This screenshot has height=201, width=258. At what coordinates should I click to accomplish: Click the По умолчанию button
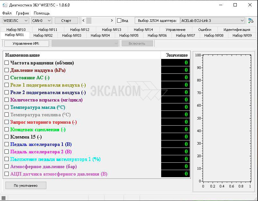[26, 186]
